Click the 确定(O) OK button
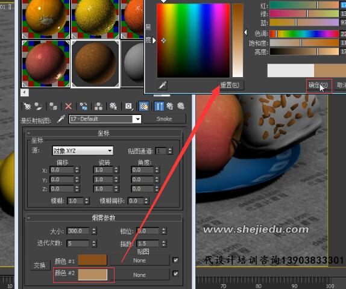This screenshot has height=289, width=346. (318, 85)
